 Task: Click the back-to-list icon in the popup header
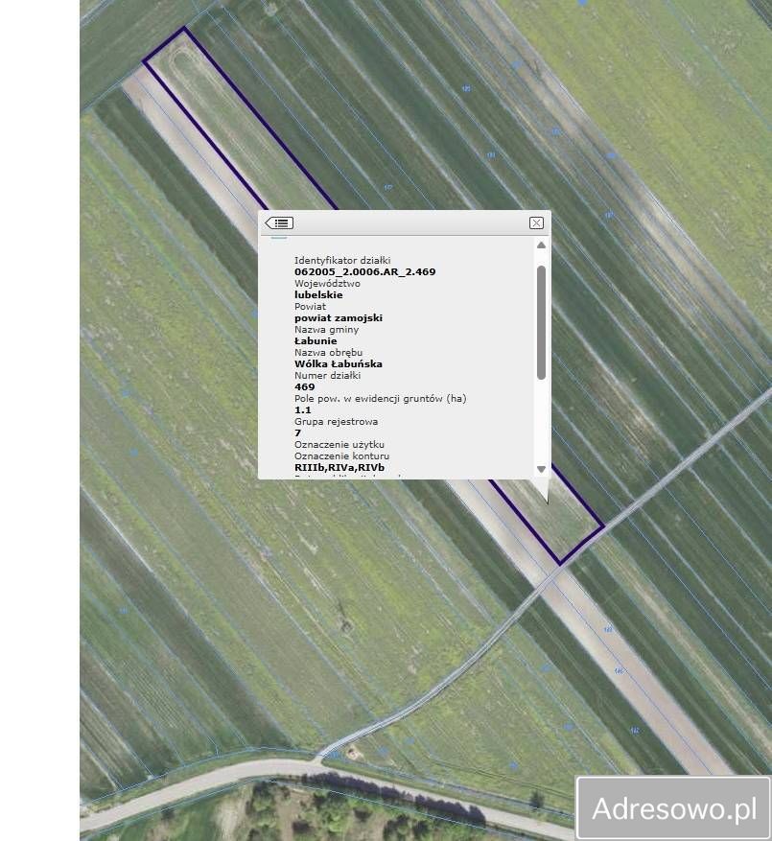tap(279, 222)
